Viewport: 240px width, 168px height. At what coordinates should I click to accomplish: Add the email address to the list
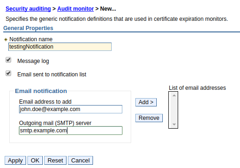[x=146, y=102]
